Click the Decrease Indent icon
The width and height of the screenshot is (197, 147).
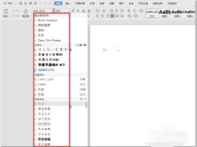111,11
